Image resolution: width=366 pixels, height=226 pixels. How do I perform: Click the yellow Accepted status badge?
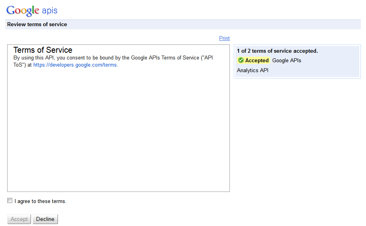pos(254,60)
